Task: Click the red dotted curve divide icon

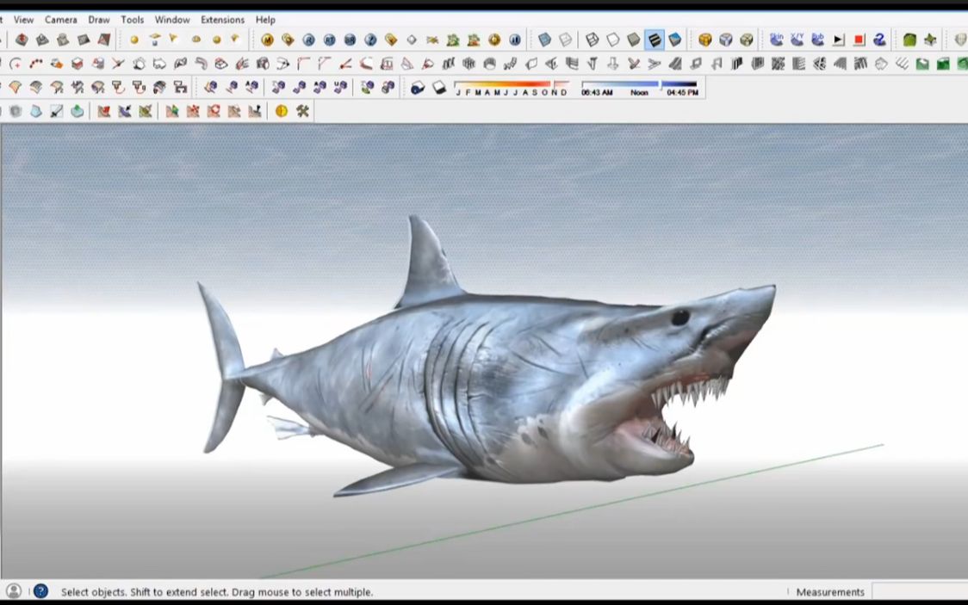Action: click(36, 64)
